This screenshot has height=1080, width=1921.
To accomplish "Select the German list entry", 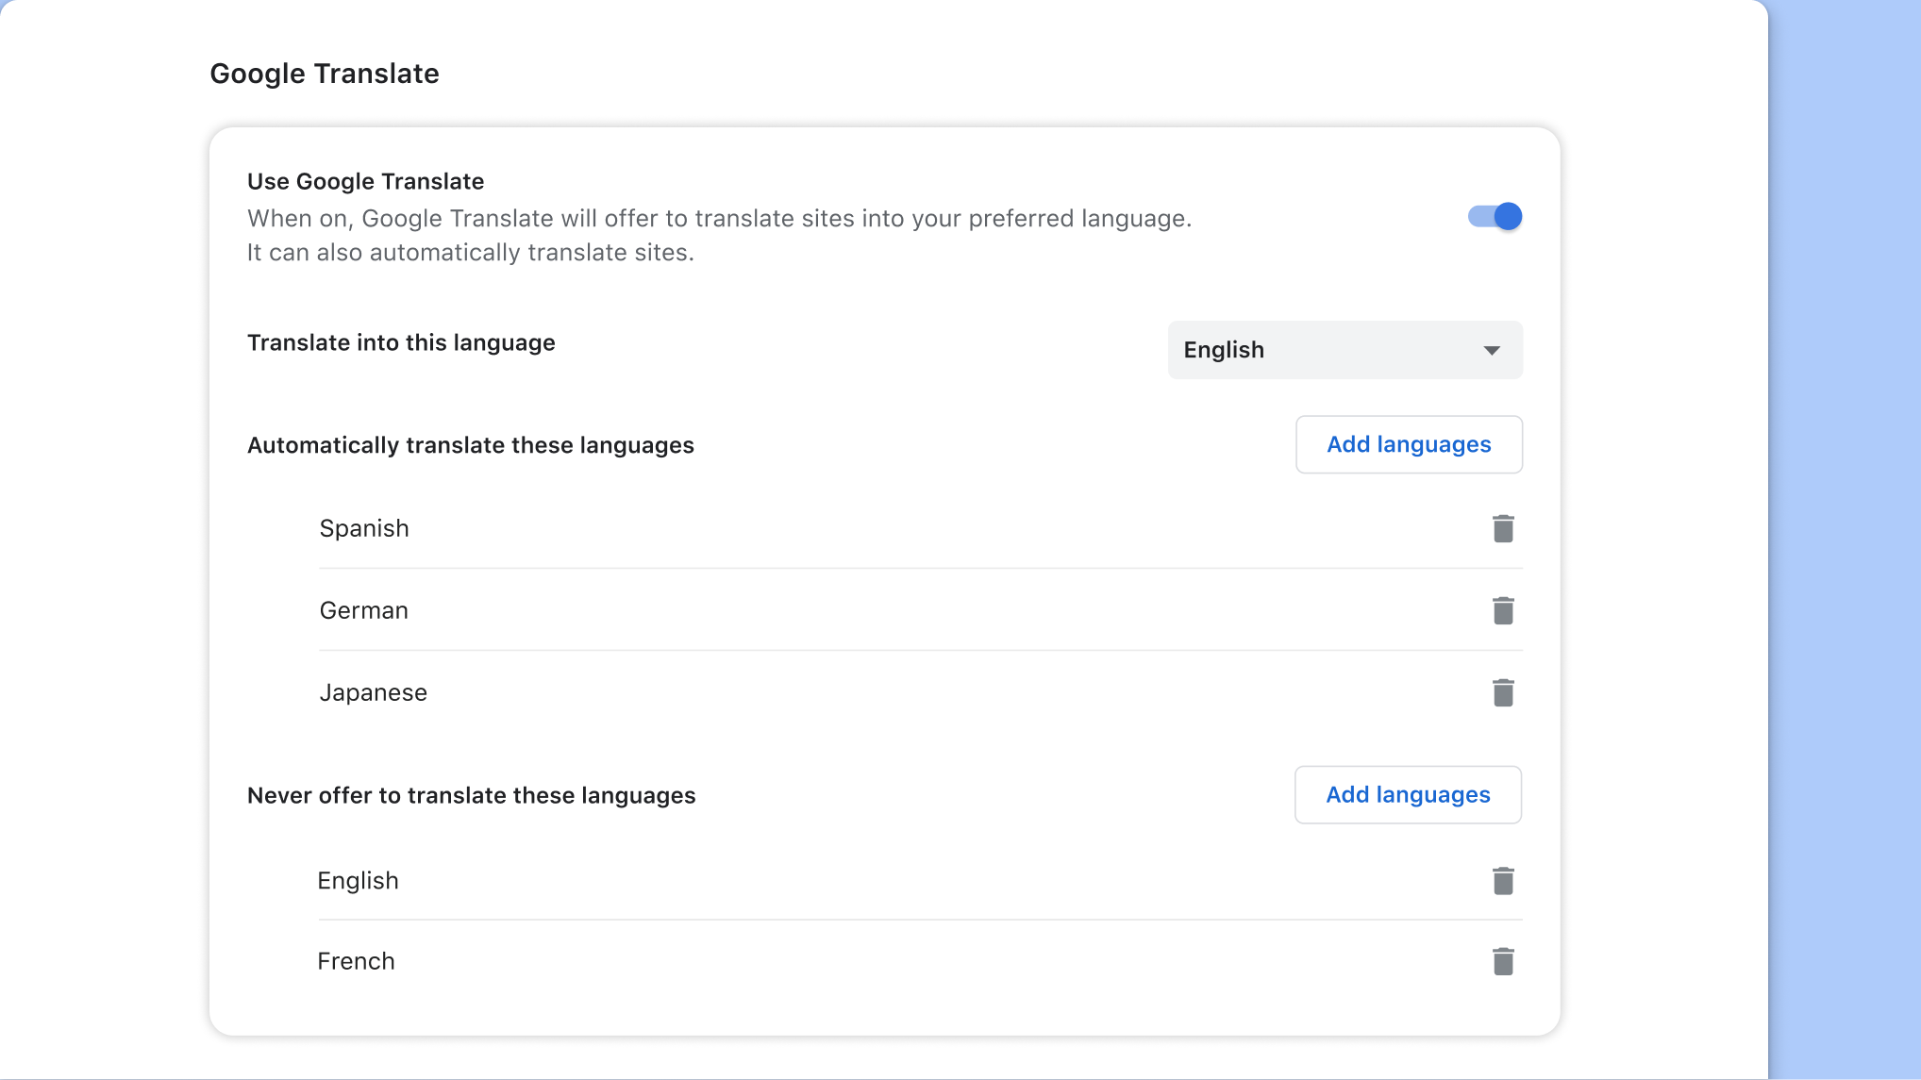I will pyautogui.click(x=363, y=610).
